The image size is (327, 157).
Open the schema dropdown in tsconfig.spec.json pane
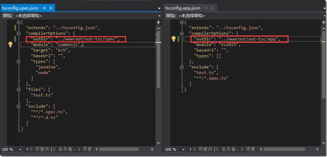(159, 16)
